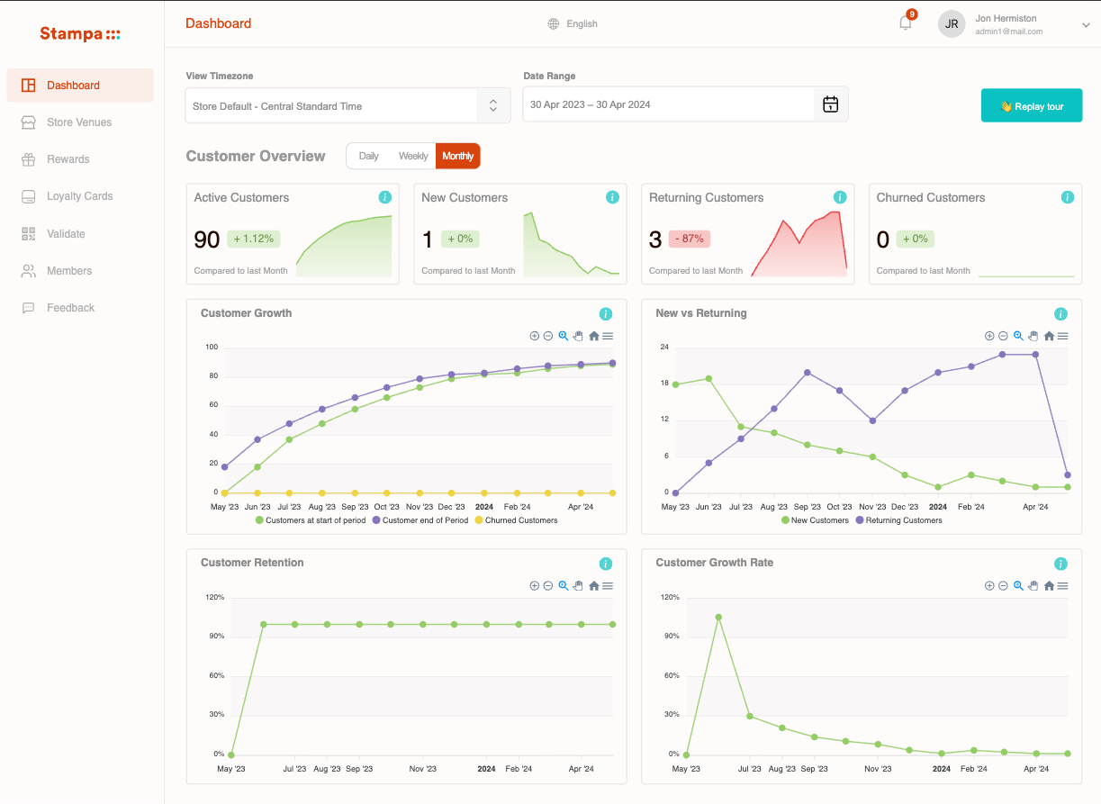
Task: Select the pan tool on Customer Growth chart
Action: click(x=578, y=336)
